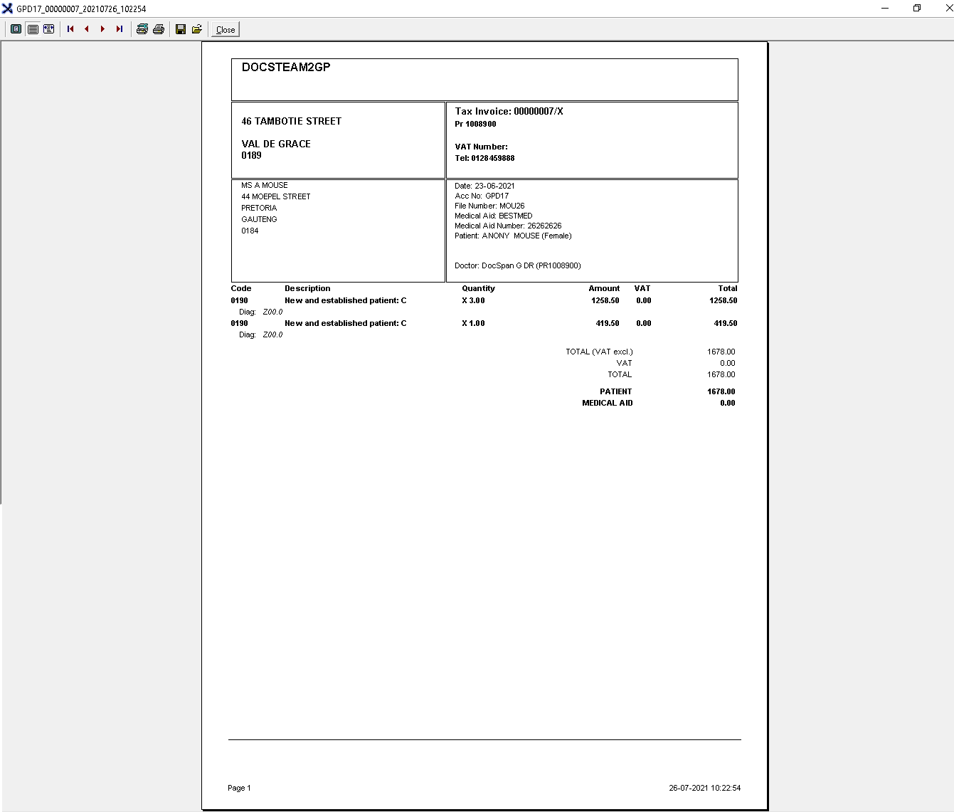Click the Quantity column header
Viewport: 954px width, 812px height.
coord(478,288)
